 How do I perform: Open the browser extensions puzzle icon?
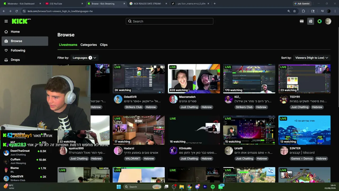pyautogui.click(x=304, y=11)
